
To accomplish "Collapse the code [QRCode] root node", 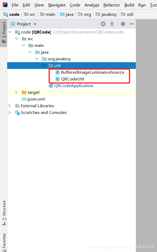I will coord(10,32).
